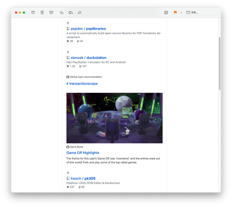
Task: Open the flag color dropdown arrow
Action: click(181, 13)
